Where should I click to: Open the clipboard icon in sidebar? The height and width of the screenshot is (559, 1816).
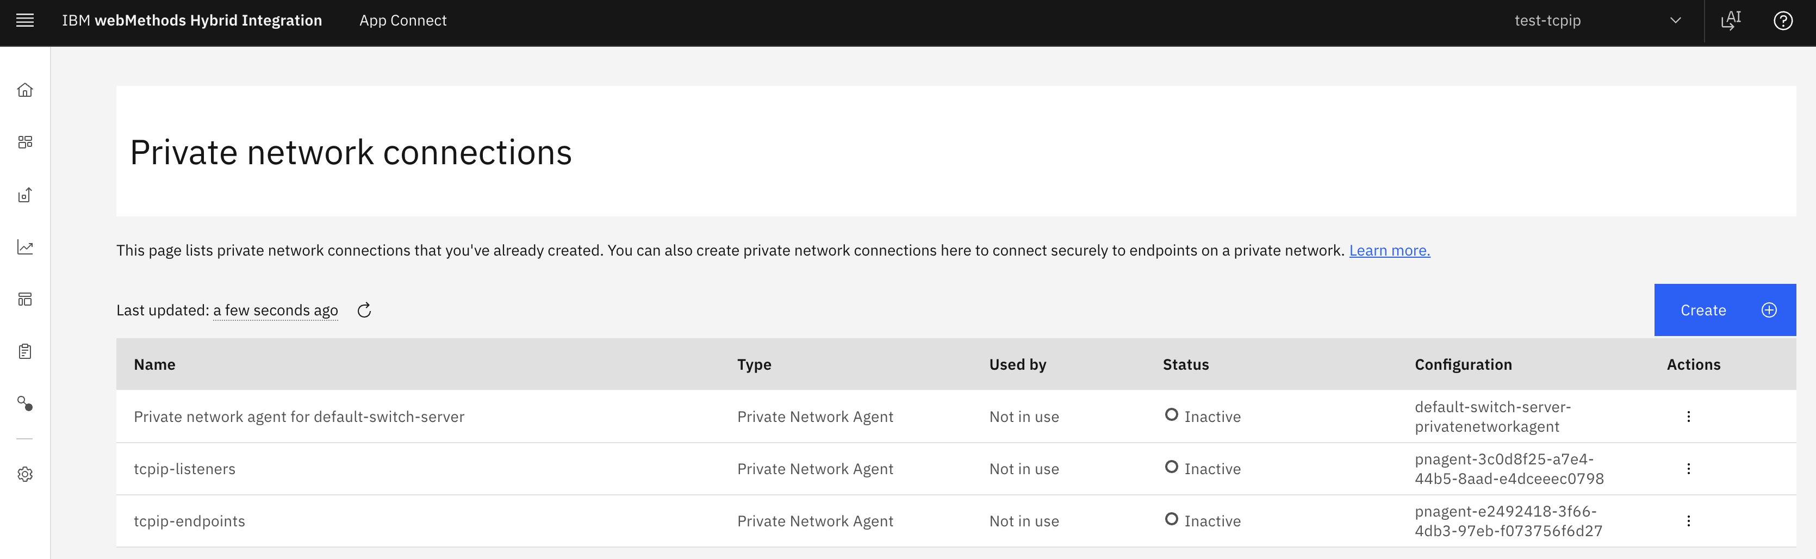click(26, 352)
